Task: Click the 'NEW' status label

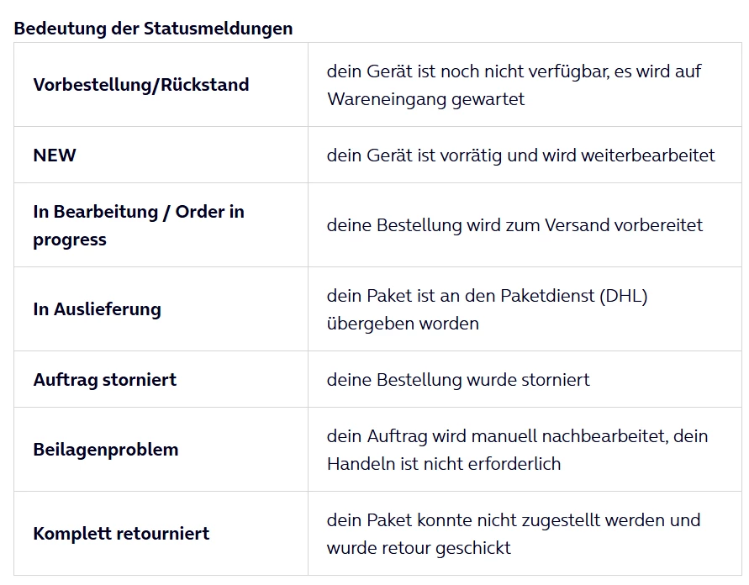Action: tap(55, 155)
